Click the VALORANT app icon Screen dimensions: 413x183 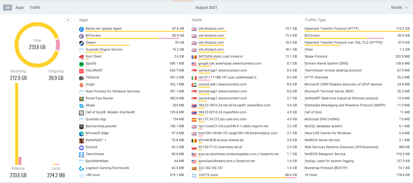[81, 71]
